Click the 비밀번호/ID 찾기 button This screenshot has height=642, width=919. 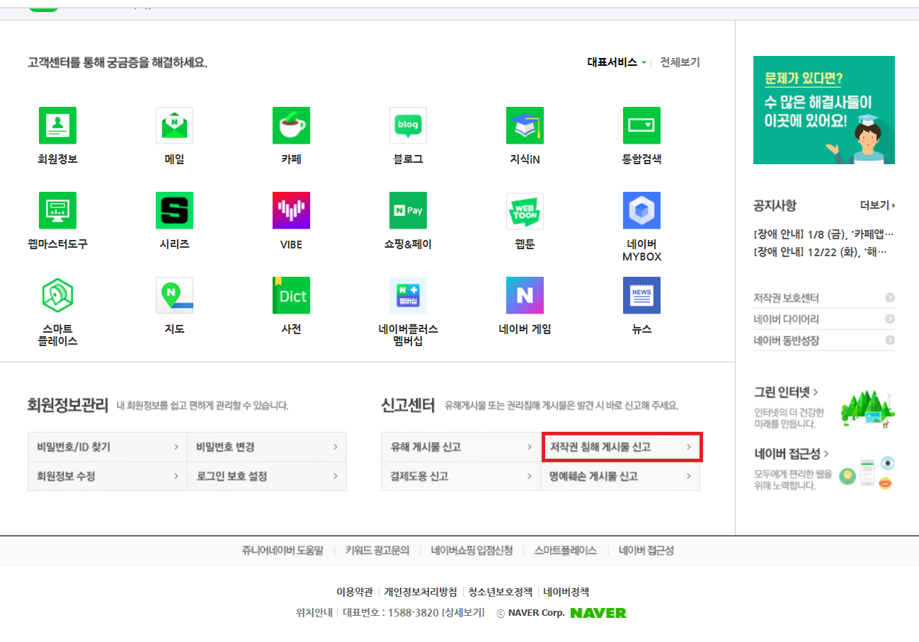tap(108, 447)
